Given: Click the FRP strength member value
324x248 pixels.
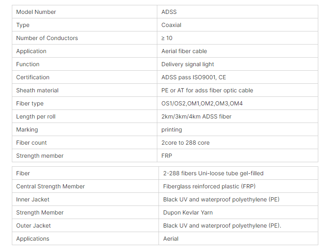Looking at the screenshot, I should tap(167, 156).
